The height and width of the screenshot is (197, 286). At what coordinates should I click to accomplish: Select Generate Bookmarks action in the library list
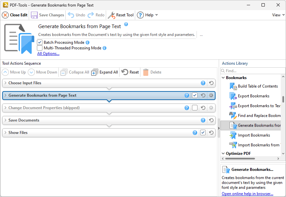251,125
